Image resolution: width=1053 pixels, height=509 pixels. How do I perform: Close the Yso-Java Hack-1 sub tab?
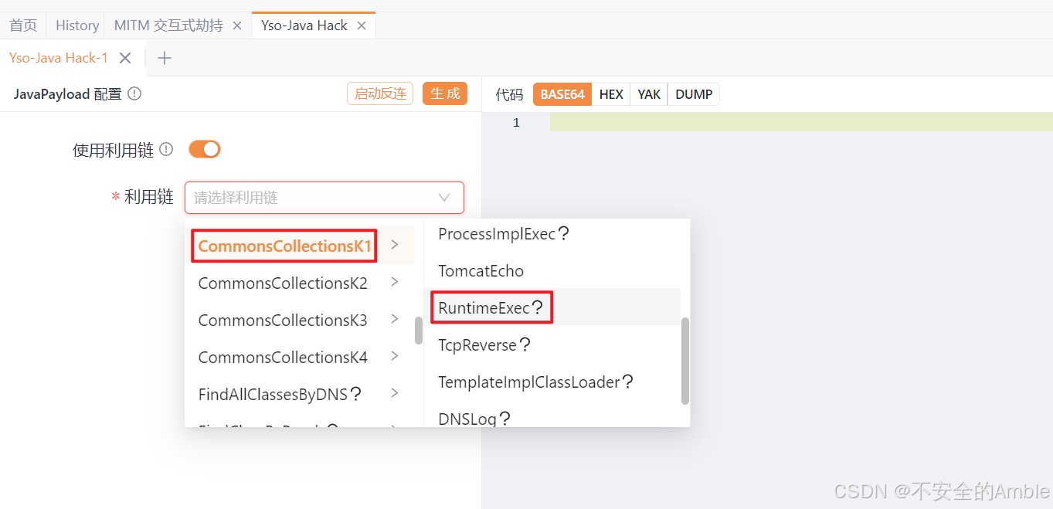[x=125, y=58]
